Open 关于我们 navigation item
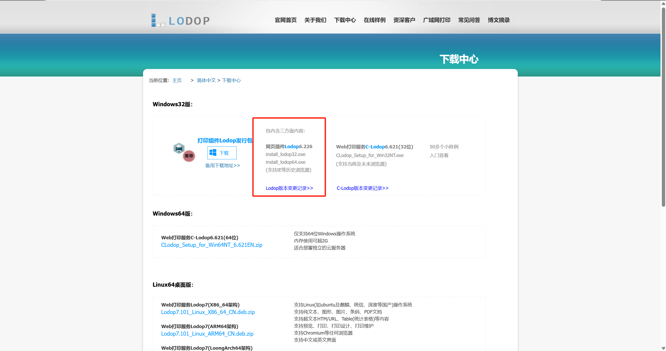The width and height of the screenshot is (666, 351). click(x=315, y=20)
